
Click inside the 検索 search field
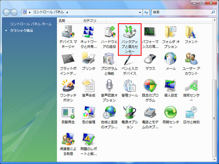tap(181, 12)
